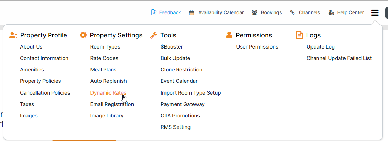Click the Help Center icon
The width and height of the screenshot is (388, 141).
(x=331, y=12)
